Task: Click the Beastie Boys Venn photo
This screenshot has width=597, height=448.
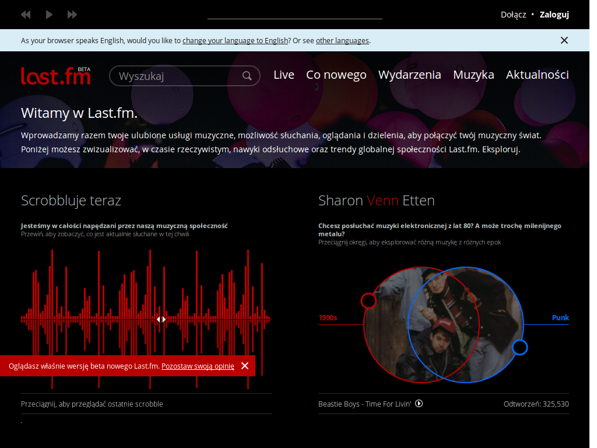Action: coord(444,325)
